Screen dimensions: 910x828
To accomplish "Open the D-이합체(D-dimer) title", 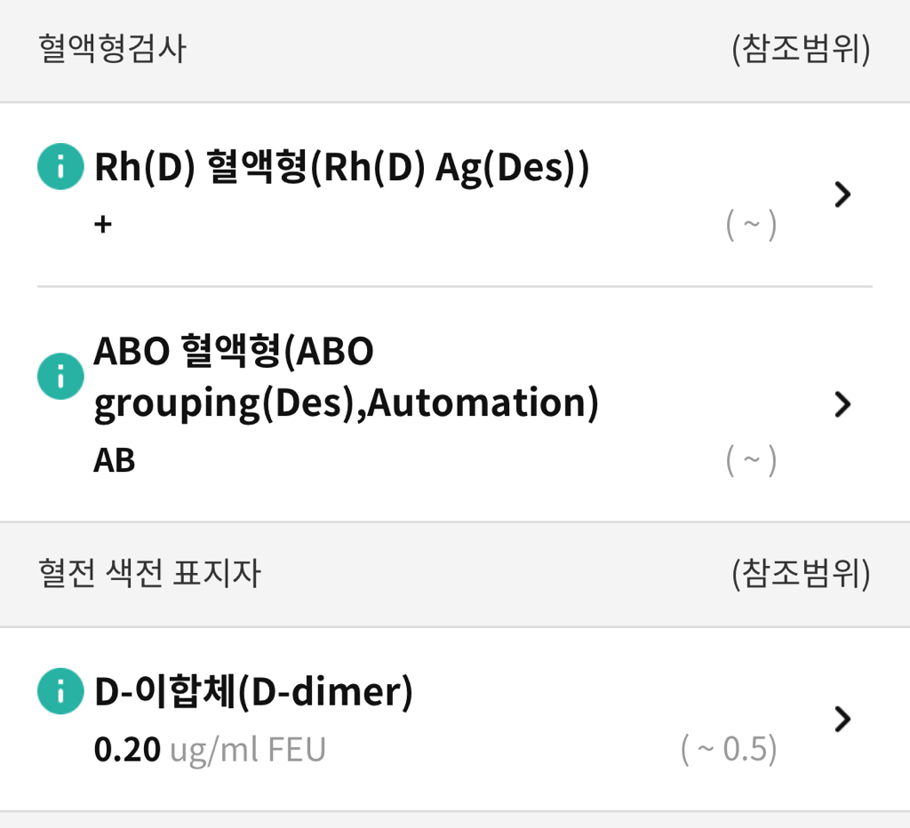I will tap(253, 693).
